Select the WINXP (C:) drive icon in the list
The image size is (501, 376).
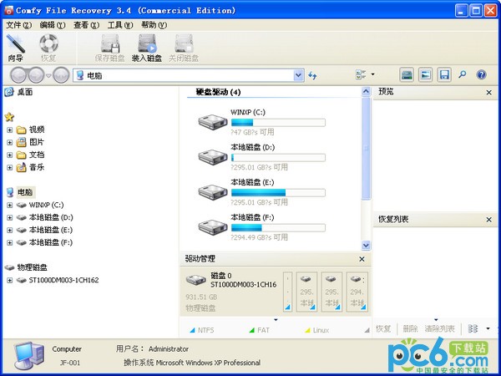pyautogui.click(x=212, y=122)
